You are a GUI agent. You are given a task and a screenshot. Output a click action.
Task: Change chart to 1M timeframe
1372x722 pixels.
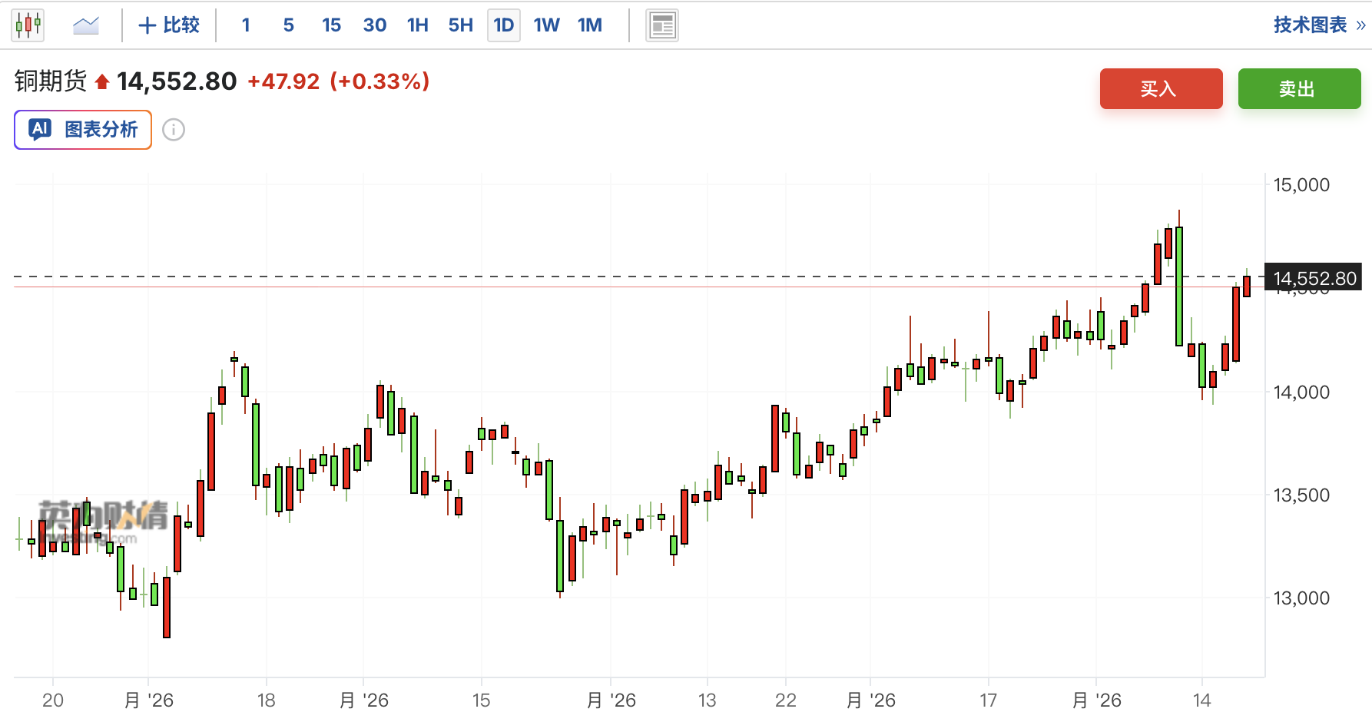(x=590, y=25)
